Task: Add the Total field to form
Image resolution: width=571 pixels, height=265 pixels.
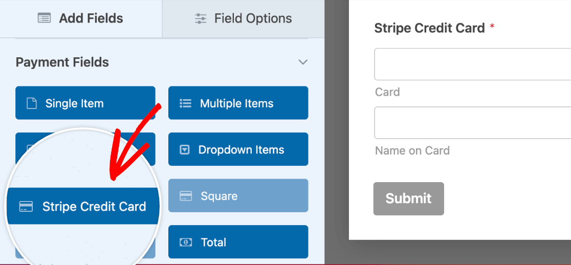Action: (x=238, y=241)
